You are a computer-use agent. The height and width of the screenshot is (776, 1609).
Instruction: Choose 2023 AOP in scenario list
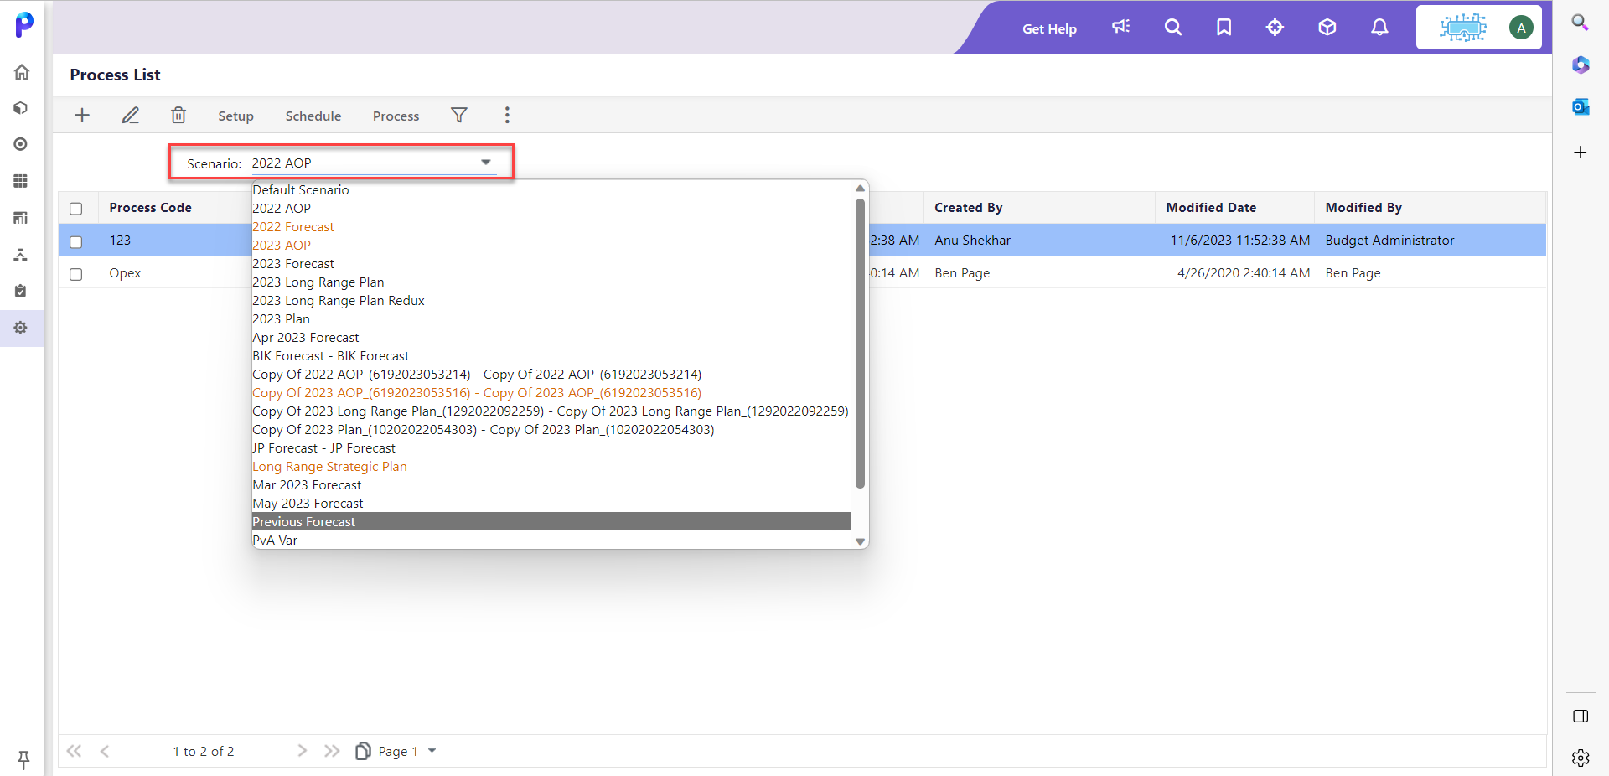[x=551, y=246]
